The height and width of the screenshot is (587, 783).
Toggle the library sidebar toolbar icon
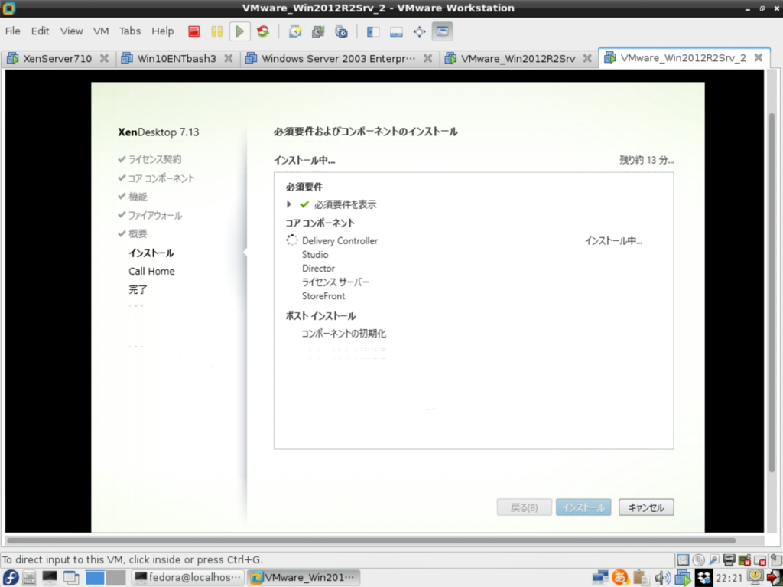coord(373,31)
